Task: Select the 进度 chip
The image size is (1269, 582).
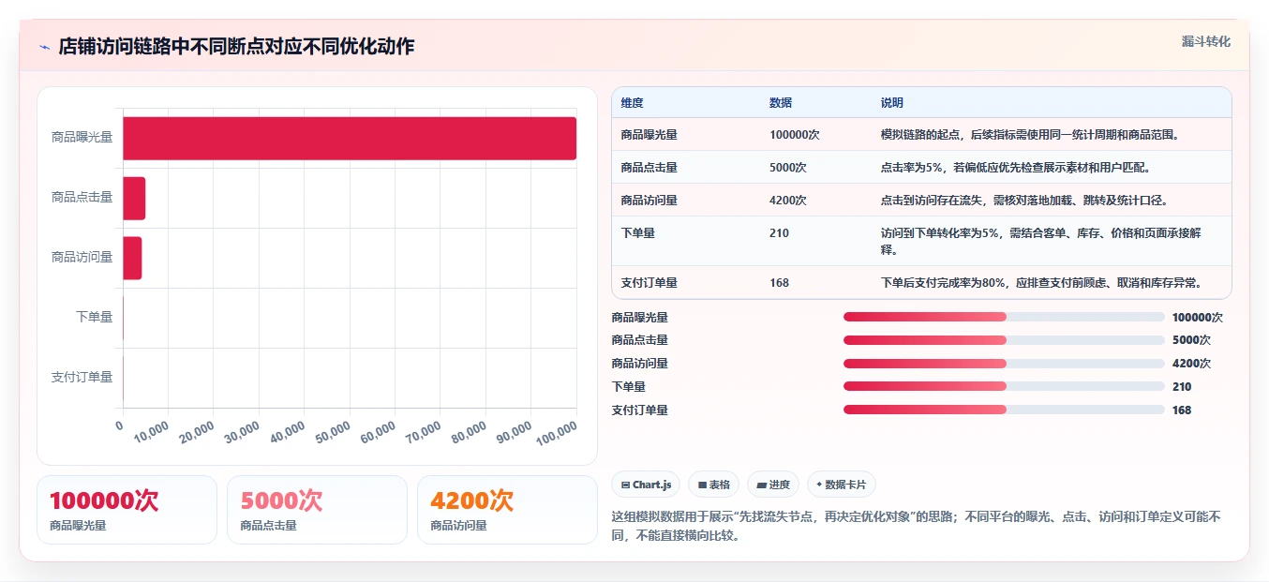Action: tap(773, 485)
